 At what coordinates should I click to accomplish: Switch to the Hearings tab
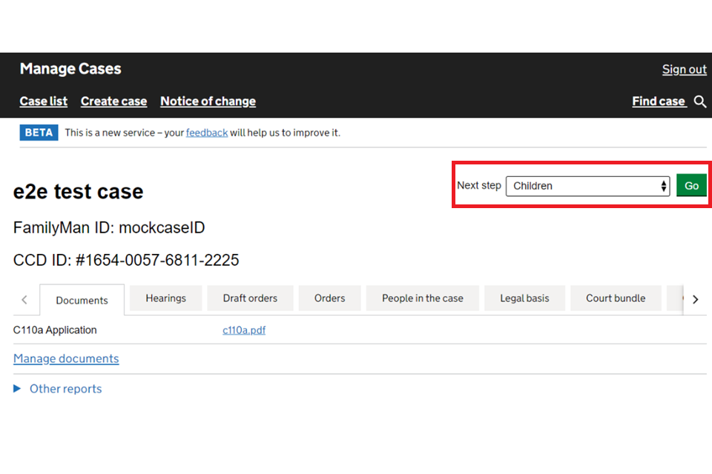[165, 298]
